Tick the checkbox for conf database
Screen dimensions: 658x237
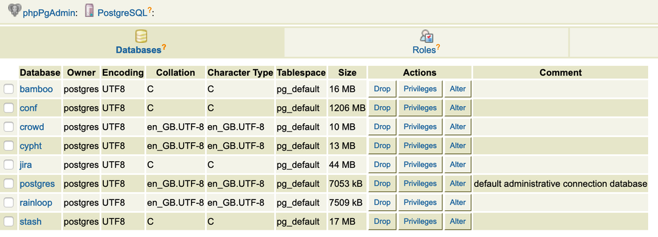point(9,108)
